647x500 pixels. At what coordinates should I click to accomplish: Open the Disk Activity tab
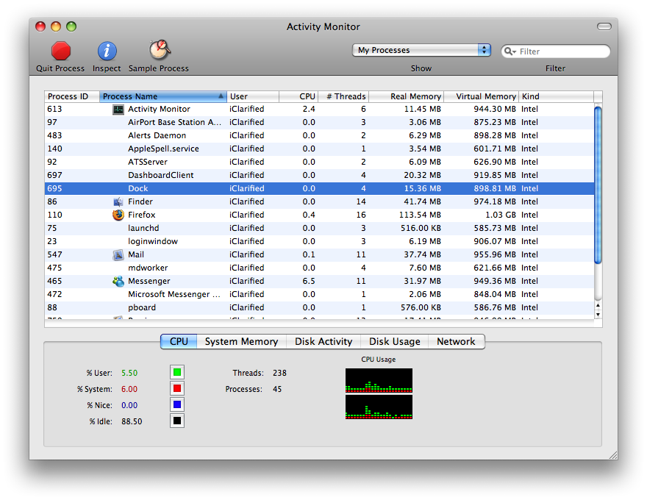pos(323,341)
